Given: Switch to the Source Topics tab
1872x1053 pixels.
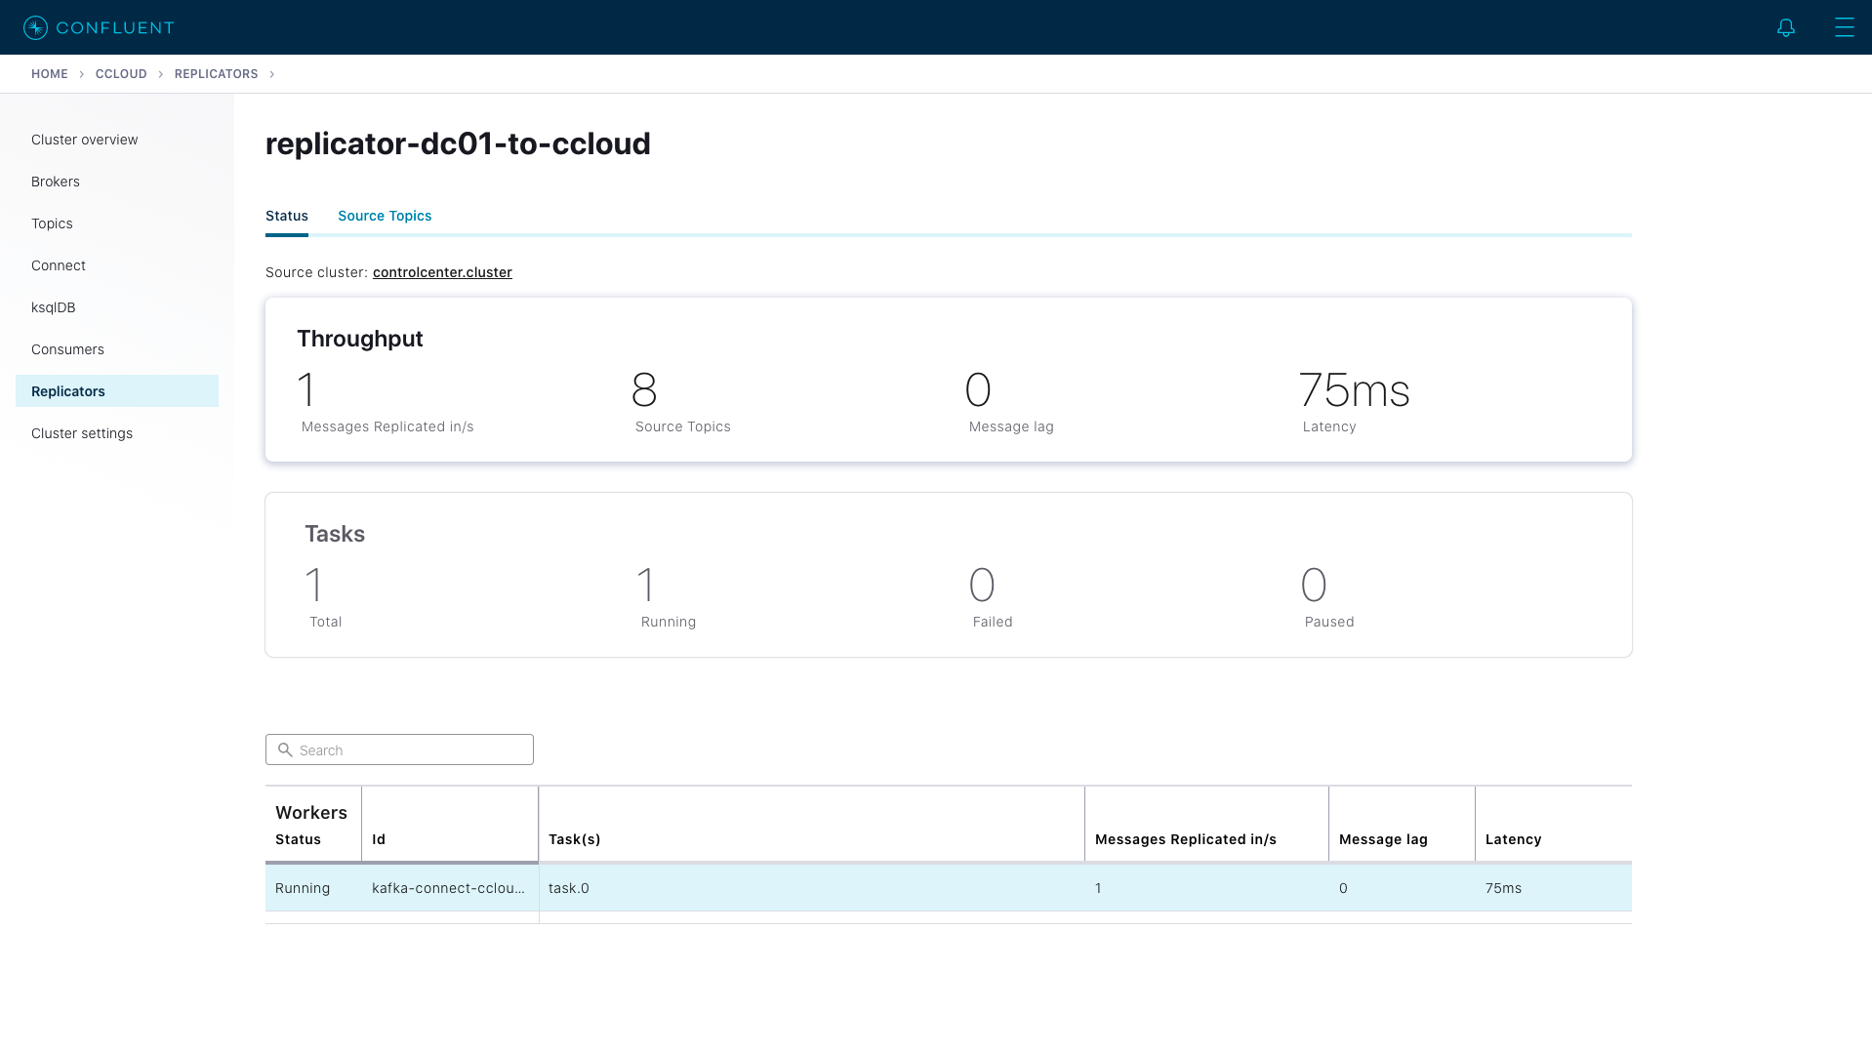Looking at the screenshot, I should click(385, 216).
